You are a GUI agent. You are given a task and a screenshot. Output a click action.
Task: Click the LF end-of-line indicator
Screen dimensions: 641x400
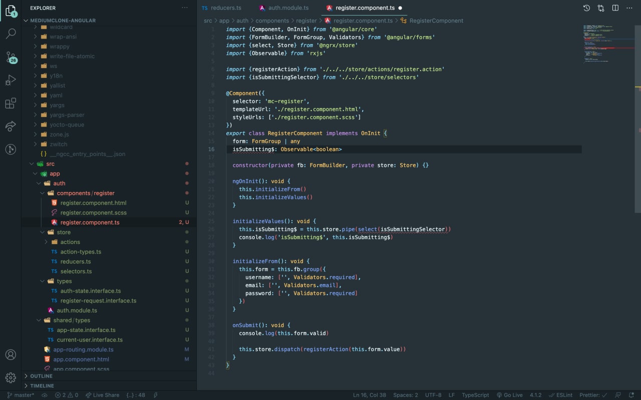pos(452,395)
